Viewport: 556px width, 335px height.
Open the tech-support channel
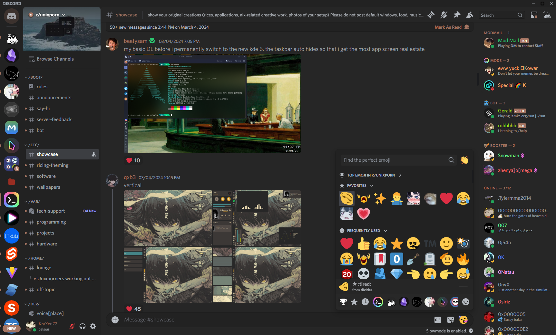pyautogui.click(x=62, y=211)
